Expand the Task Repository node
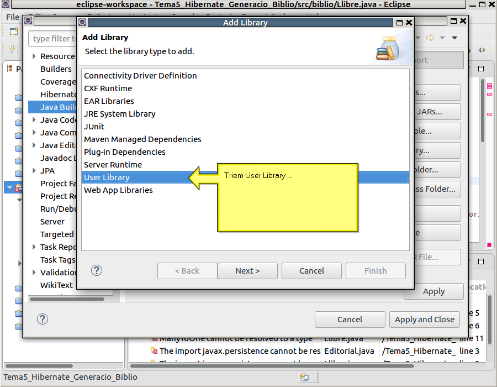This screenshot has height=387, width=497. 34,247
